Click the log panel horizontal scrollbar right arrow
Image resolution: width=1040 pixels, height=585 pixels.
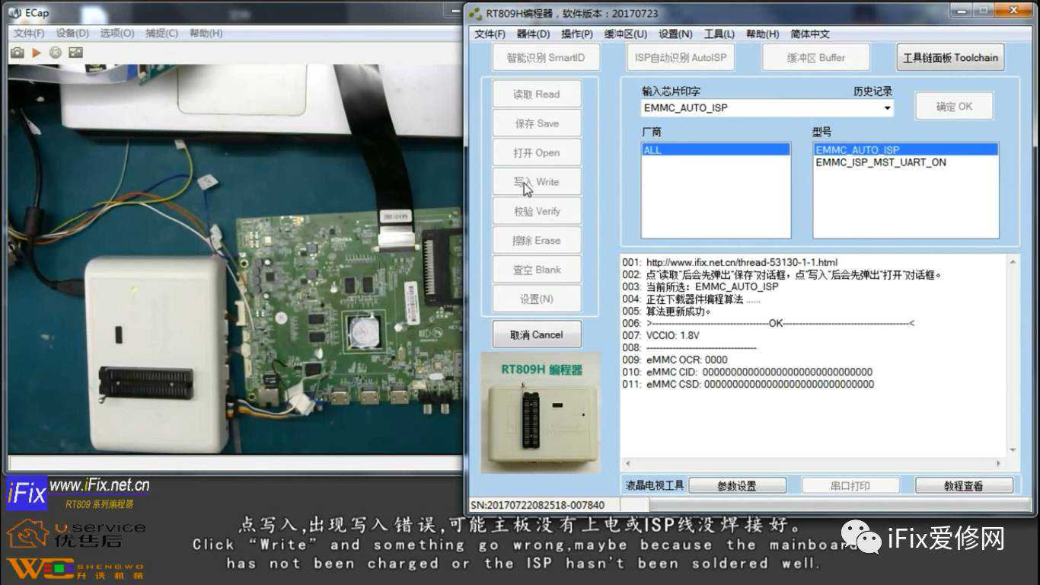click(998, 463)
